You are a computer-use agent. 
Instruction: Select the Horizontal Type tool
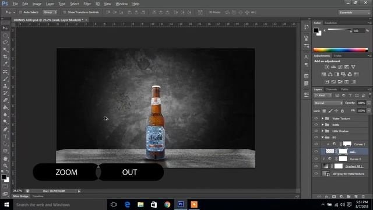click(x=5, y=136)
